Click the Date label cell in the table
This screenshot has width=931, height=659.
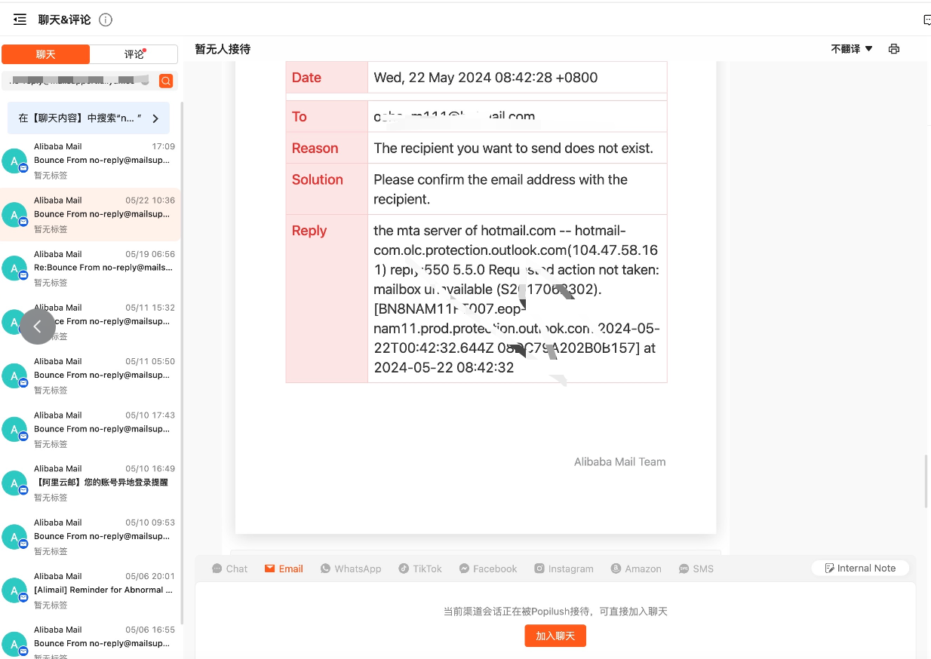(x=327, y=78)
